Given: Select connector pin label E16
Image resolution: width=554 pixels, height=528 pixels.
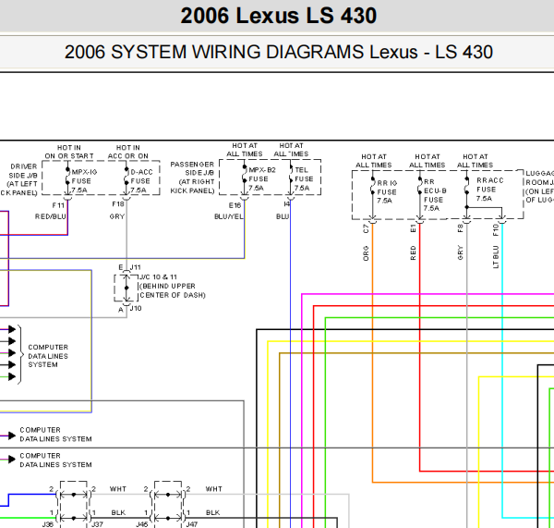Looking at the screenshot, I should pyautogui.click(x=235, y=205).
